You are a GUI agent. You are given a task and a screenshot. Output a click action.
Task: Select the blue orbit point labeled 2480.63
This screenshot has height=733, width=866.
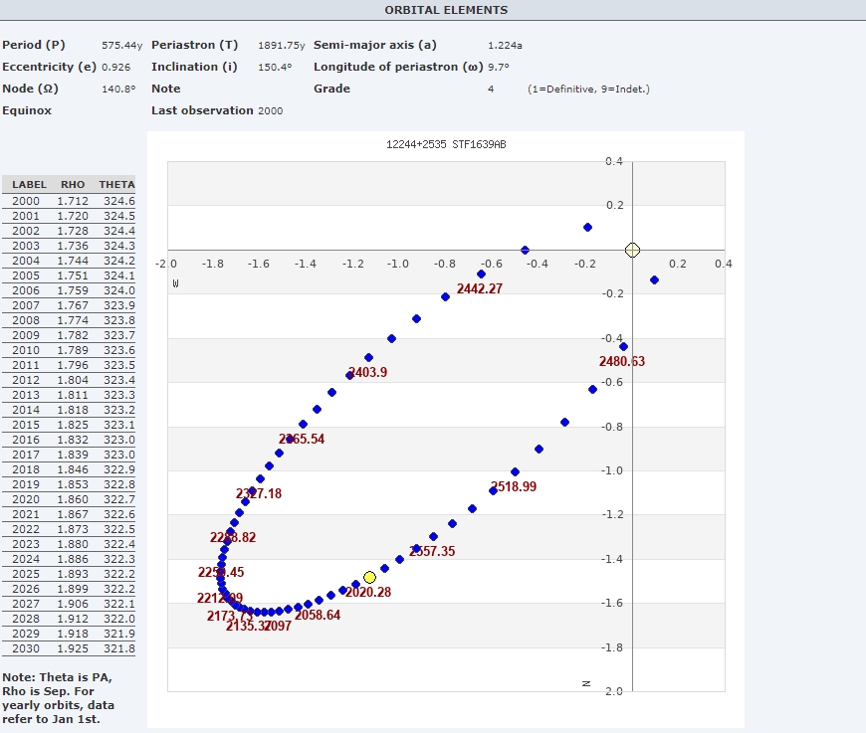623,346
